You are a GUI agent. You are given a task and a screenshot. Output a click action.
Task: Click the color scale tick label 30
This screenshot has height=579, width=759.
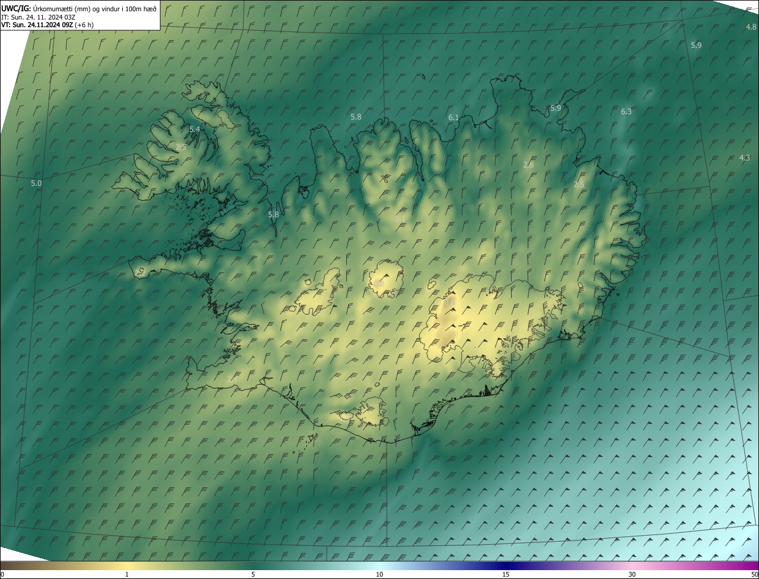click(x=632, y=574)
